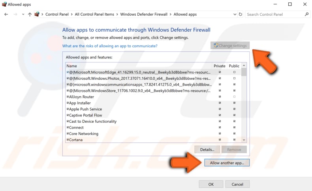Open risks of allowing an app link

(x=110, y=46)
